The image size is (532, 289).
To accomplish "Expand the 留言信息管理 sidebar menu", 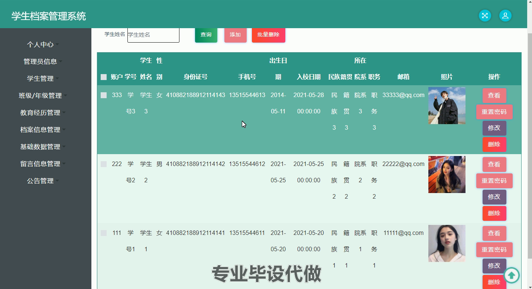I will coord(43,164).
